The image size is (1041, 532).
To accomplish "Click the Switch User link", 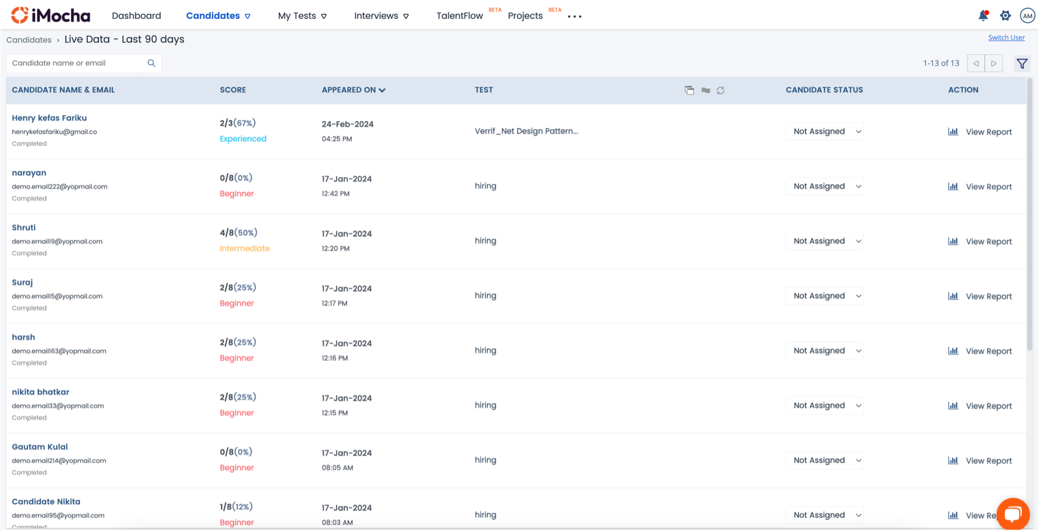I will [x=1006, y=38].
